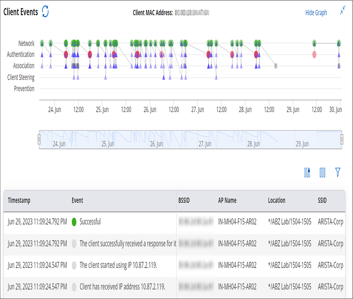Click the green Successful status dot
This screenshot has width=353, height=299.
click(74, 222)
